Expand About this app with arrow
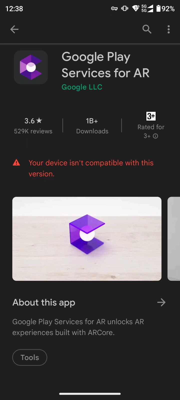This screenshot has width=180, height=400. tap(161, 302)
